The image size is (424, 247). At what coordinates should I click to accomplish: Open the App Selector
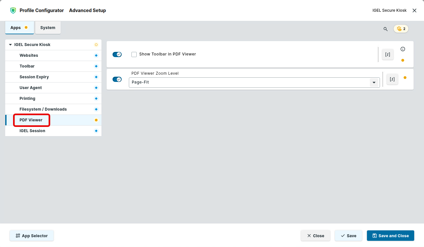[32, 236]
